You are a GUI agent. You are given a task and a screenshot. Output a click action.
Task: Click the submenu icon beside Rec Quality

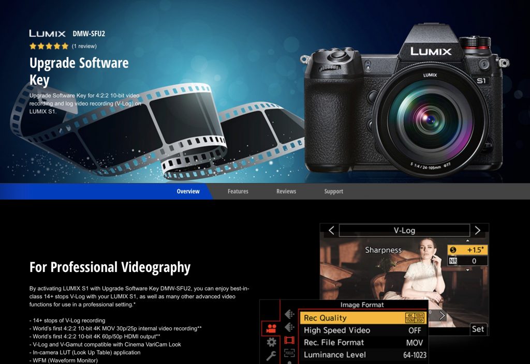coord(289,314)
